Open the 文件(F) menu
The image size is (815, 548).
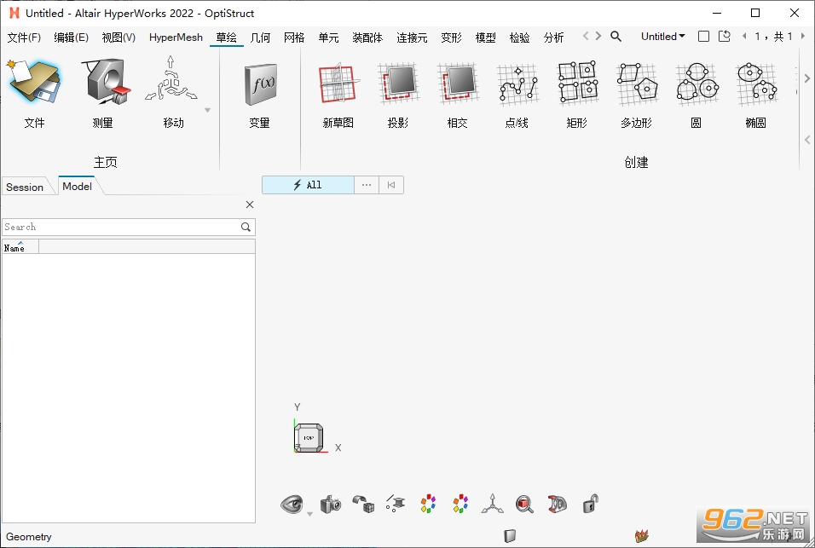24,37
